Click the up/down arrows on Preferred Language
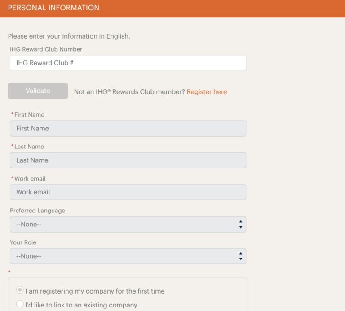The width and height of the screenshot is (345, 311). 241,225
